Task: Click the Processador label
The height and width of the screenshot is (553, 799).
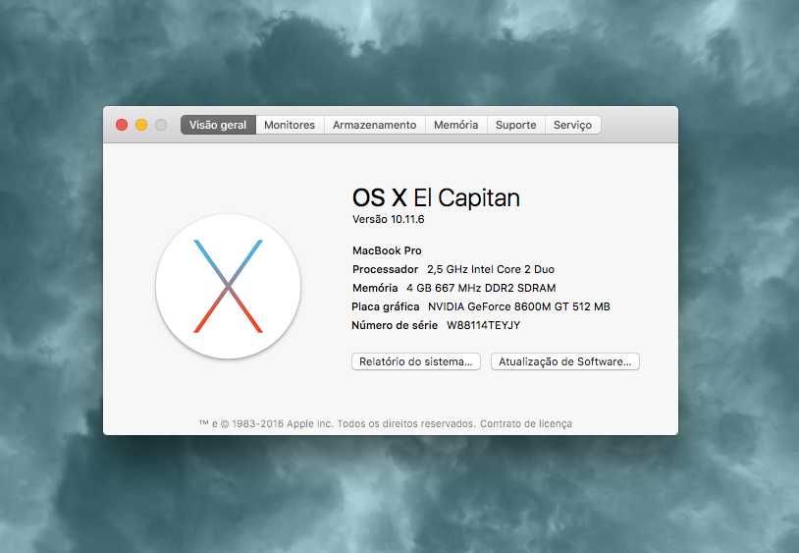Action: tap(385, 269)
